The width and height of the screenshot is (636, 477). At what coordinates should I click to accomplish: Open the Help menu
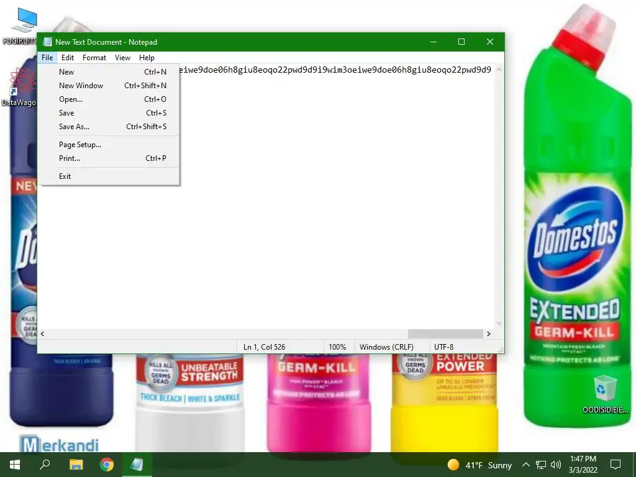tap(147, 58)
